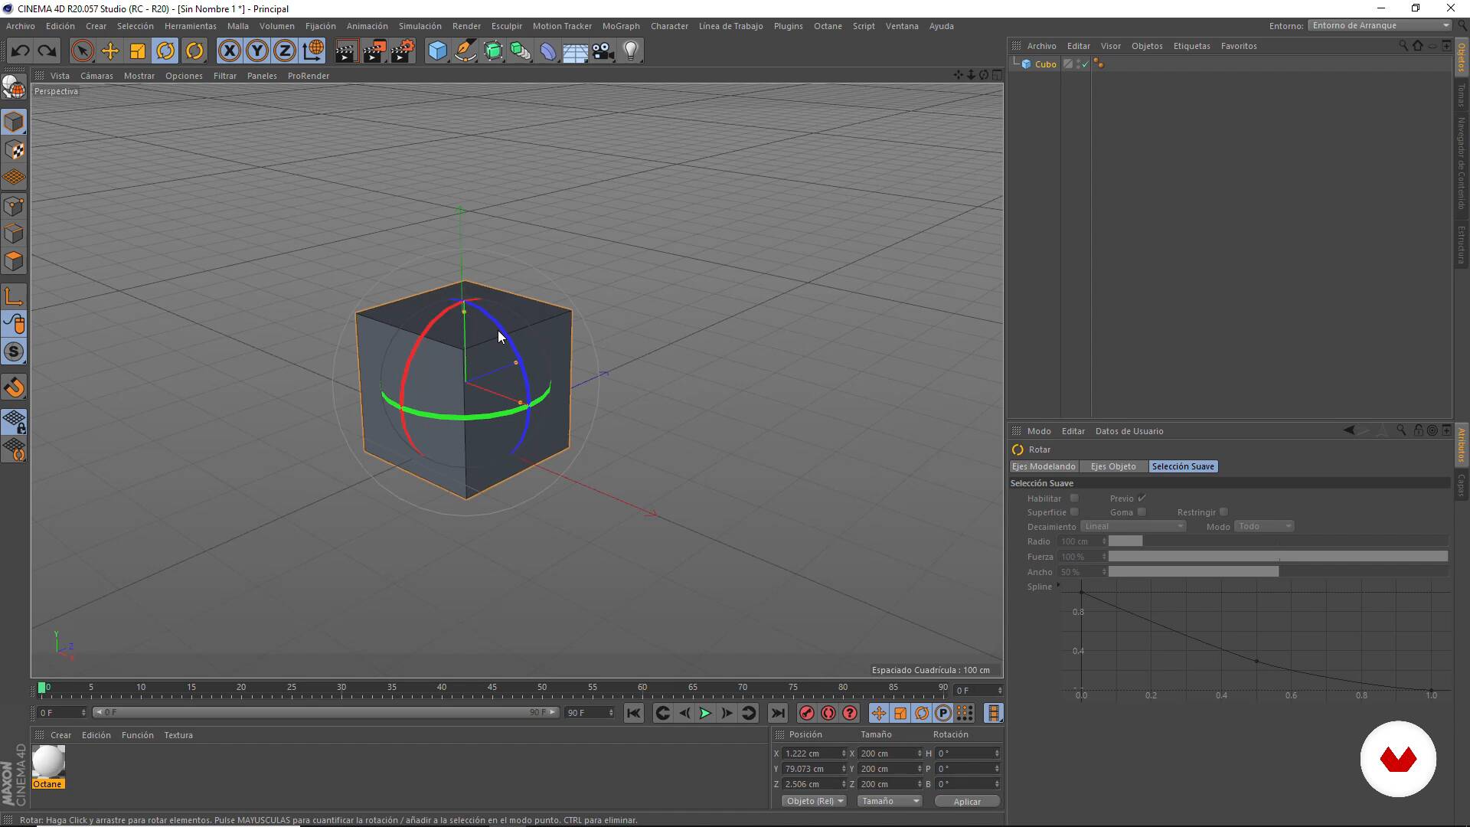Select the Cubo object in manager
The width and height of the screenshot is (1470, 827).
click(x=1045, y=64)
